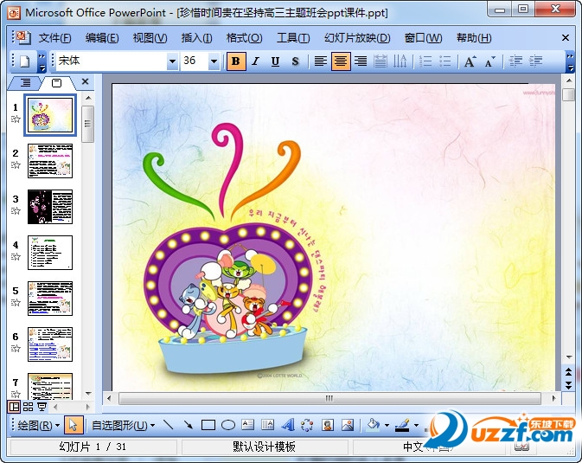Select slide 4 thumbnail
Screen dimensions: 582x463
[50, 253]
